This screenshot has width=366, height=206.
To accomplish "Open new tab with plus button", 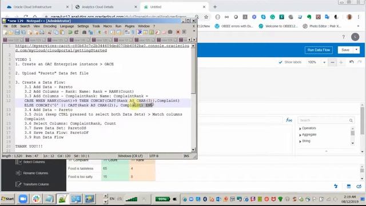I will (215, 7).
